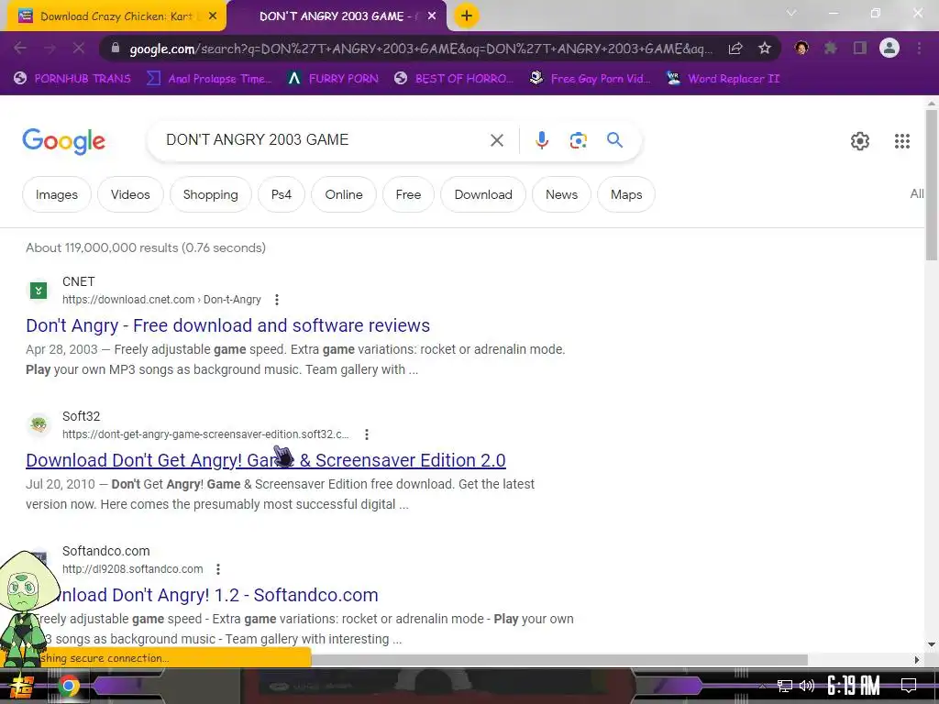Stop loading the page
939x704 pixels.
click(x=79, y=48)
